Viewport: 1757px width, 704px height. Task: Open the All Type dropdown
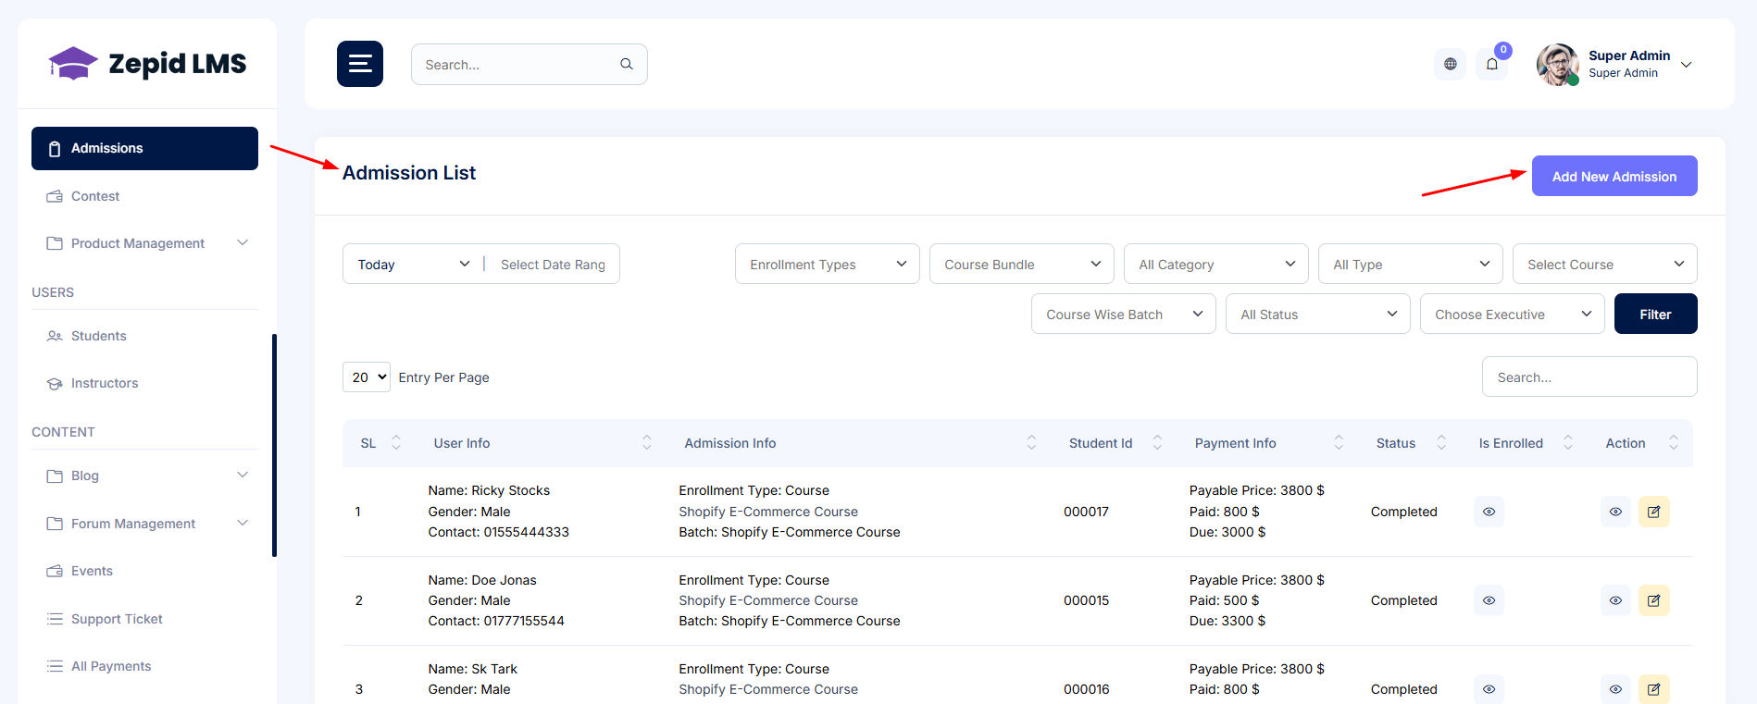(1411, 264)
